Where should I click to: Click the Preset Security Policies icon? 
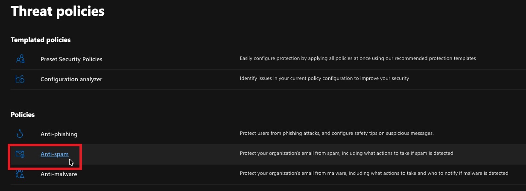pos(20,59)
